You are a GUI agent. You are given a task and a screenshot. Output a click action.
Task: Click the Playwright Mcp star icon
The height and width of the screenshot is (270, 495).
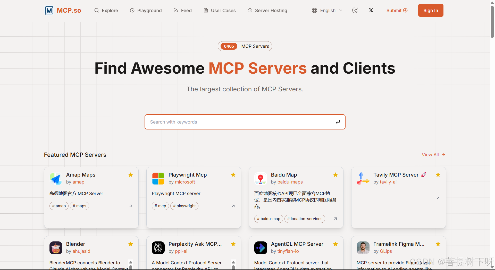(x=233, y=175)
